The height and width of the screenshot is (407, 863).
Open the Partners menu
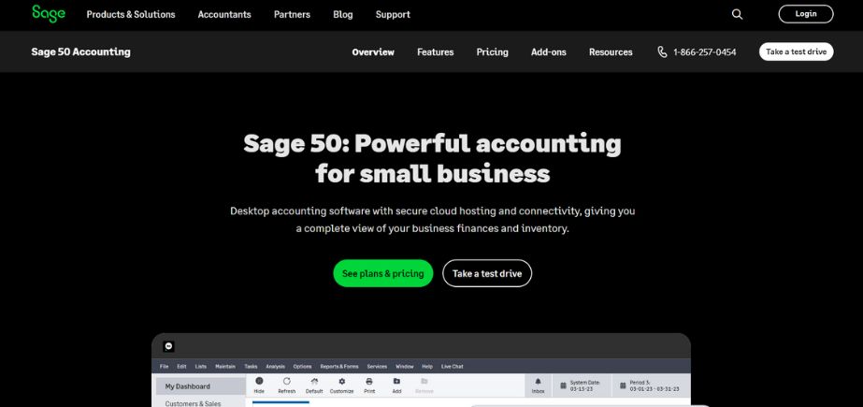coord(293,14)
